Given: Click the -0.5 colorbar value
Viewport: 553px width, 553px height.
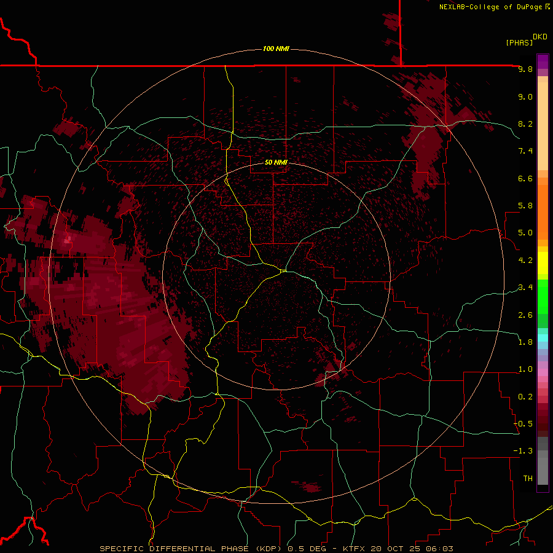Looking at the screenshot, I should [x=523, y=424].
